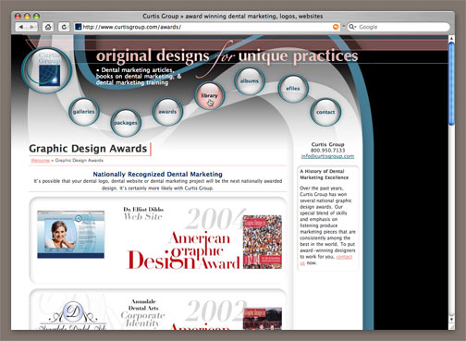Image resolution: width=466 pixels, height=341 pixels.
Task: Open the 2004 Graphic Design magazine cover
Action: pos(263,242)
